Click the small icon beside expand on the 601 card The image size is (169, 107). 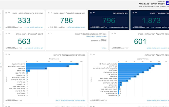tap(115, 34)
